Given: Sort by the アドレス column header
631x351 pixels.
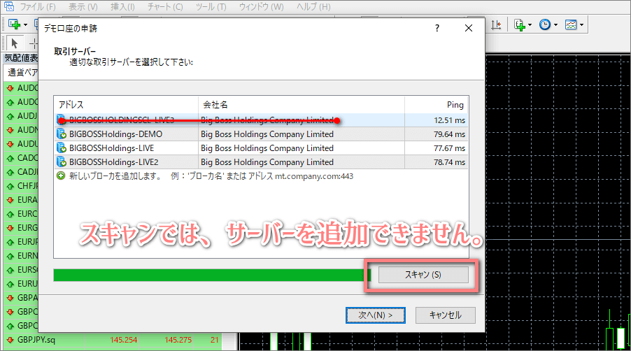Looking at the screenshot, I should coord(126,105).
